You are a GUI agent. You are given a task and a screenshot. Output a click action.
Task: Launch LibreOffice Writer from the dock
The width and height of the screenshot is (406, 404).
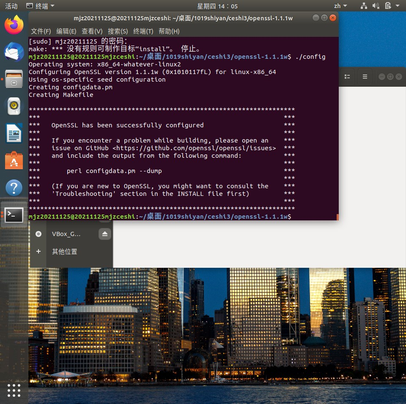14,133
